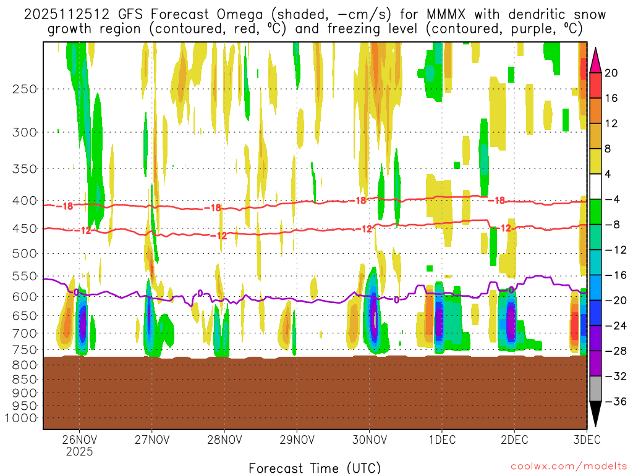Pick the red swatch between 16 and 20
The height and width of the screenshot is (474, 633).
click(596, 85)
